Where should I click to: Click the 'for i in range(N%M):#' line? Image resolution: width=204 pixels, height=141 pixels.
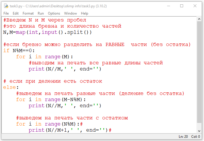(49, 124)
